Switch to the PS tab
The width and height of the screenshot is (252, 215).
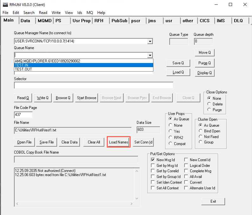point(62,21)
